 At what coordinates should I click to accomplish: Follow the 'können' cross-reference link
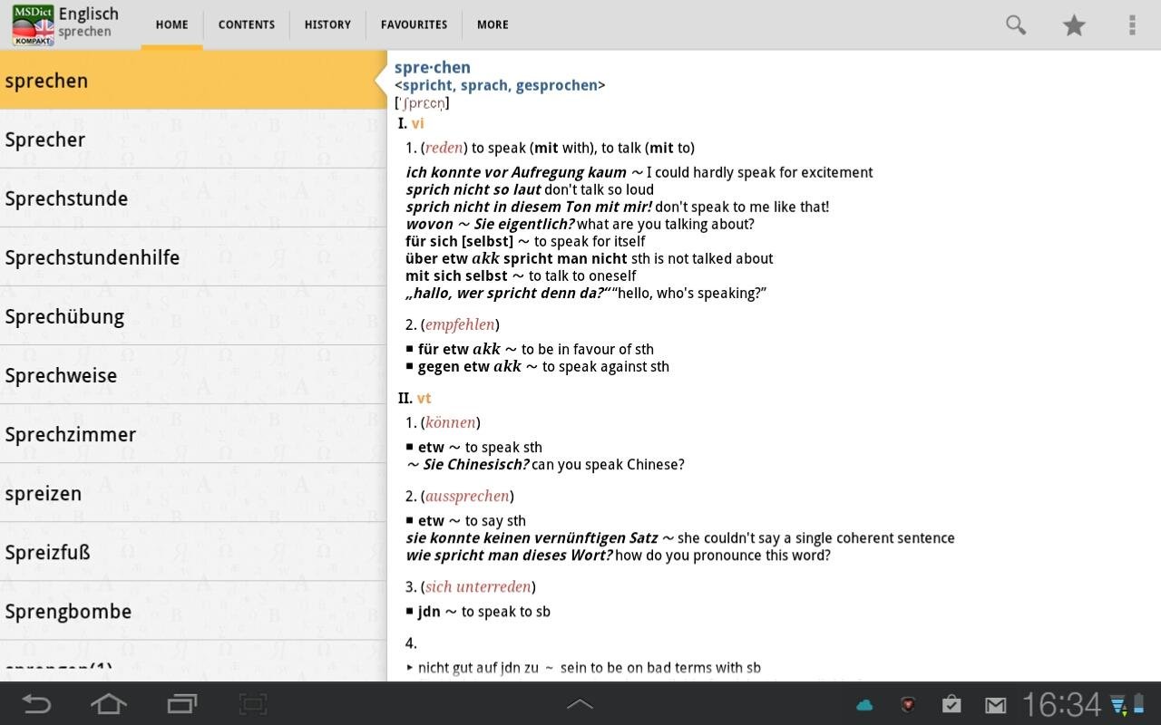pos(450,422)
